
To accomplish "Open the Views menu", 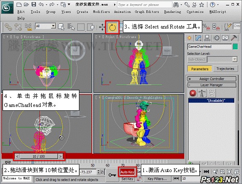I will point(66,11).
